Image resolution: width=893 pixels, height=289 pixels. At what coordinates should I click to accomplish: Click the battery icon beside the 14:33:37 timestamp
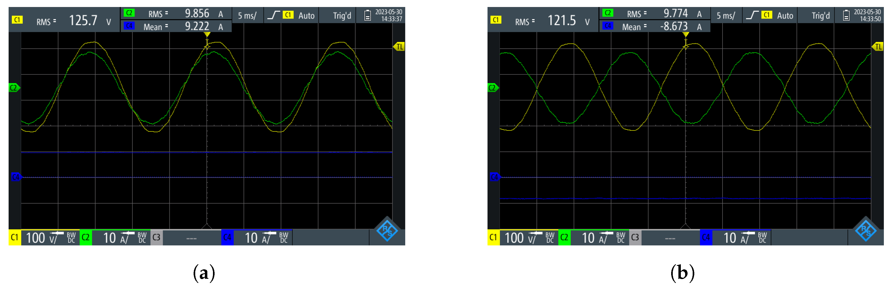[368, 15]
